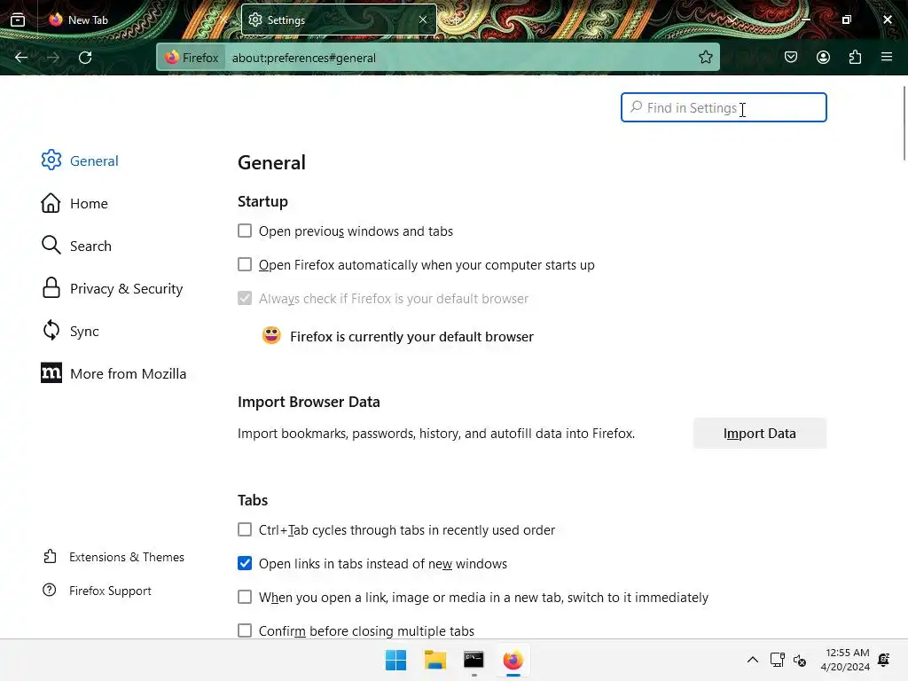The image size is (908, 681).
Task: Open muted volume tray icon
Action: click(800, 660)
